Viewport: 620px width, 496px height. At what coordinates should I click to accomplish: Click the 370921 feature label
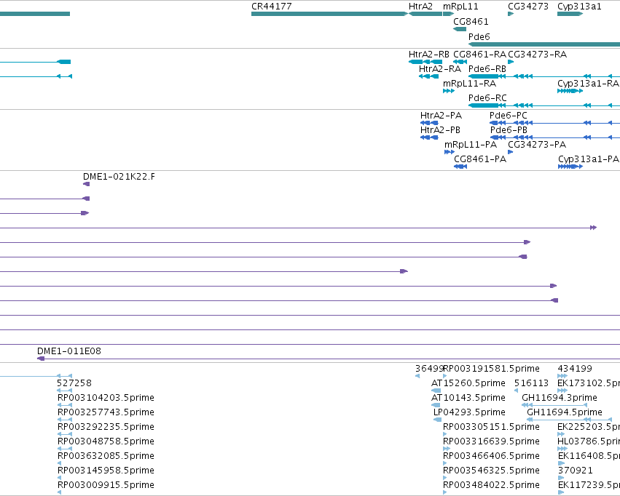(x=576, y=471)
